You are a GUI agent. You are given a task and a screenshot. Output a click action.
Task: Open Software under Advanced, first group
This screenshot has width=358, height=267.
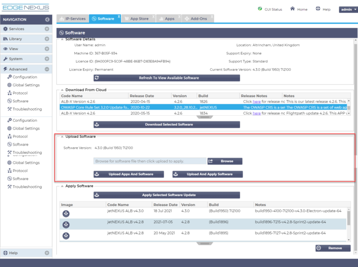(x=18, y=101)
